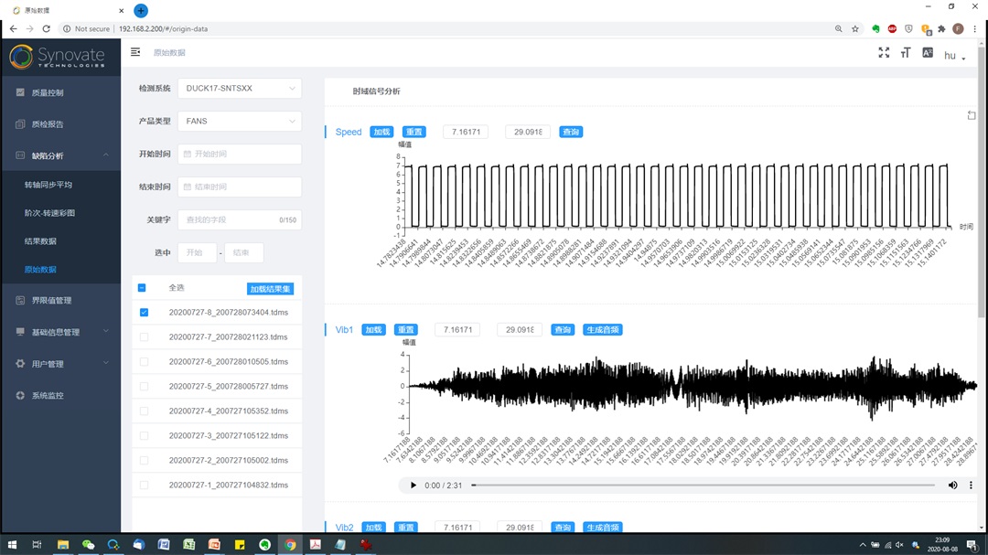
Task: Expand the 用户管理 sidebar menu
Action: click(x=60, y=364)
